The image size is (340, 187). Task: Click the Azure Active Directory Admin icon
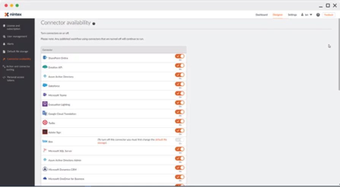45,160
